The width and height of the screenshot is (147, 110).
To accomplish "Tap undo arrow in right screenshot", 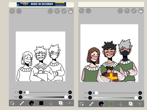I will click(x=82, y=11).
